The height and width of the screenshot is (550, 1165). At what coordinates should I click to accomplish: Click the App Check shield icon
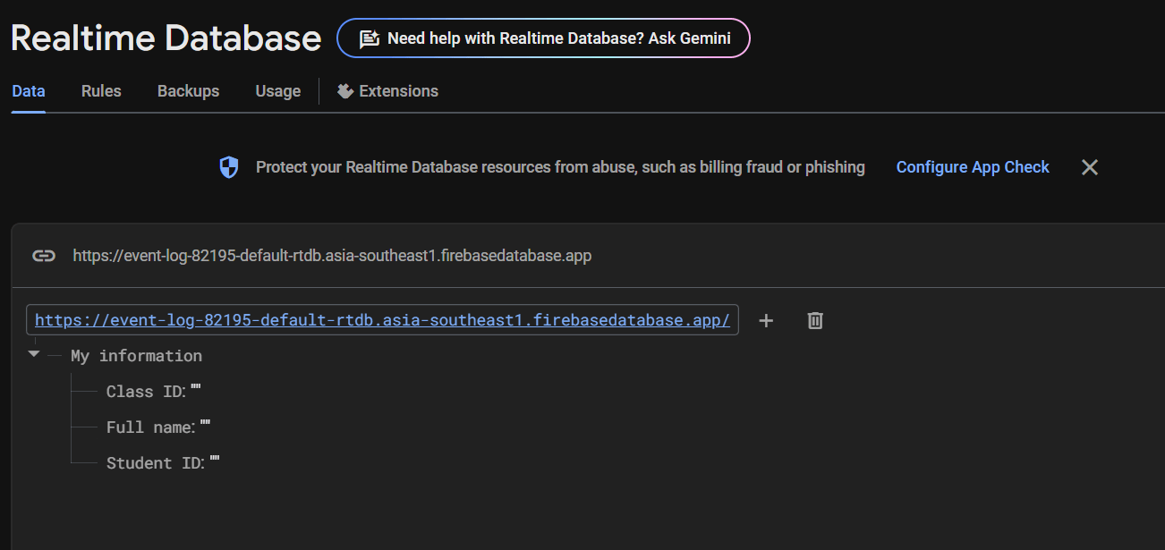pos(229,167)
